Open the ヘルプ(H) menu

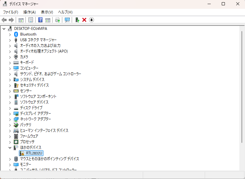pyautogui.click(x=65, y=12)
